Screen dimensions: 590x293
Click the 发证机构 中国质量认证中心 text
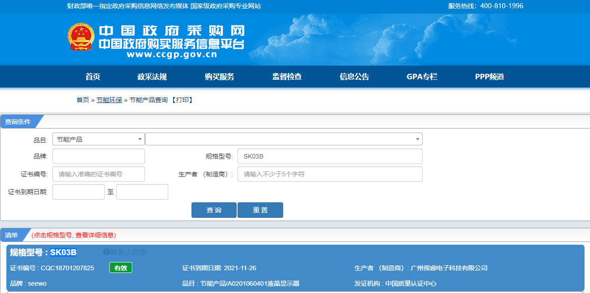411,283
